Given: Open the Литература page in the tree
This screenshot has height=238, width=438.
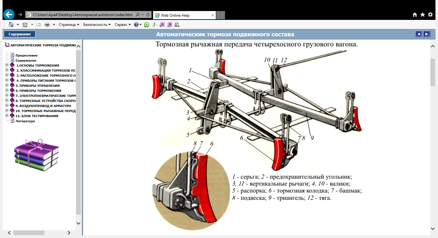Looking at the screenshot, I should click(x=25, y=121).
